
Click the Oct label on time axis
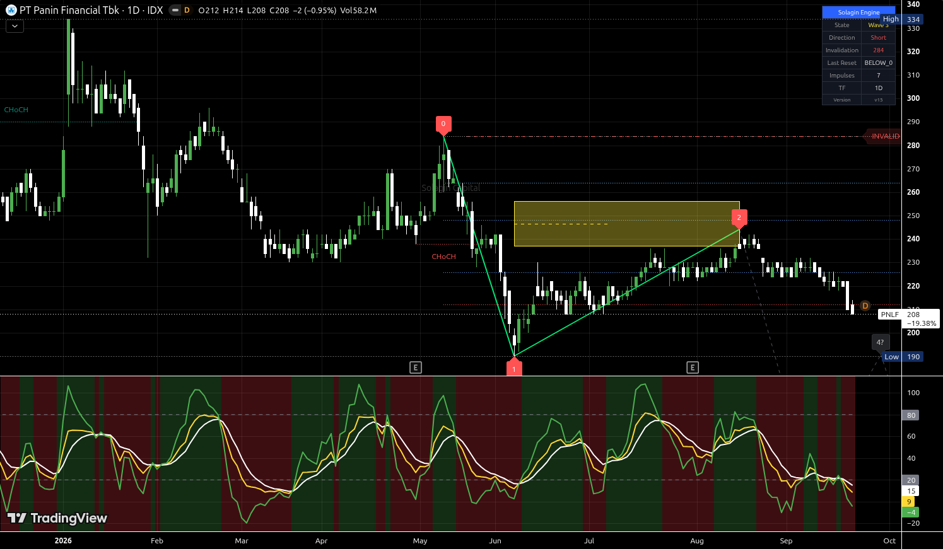pos(889,541)
